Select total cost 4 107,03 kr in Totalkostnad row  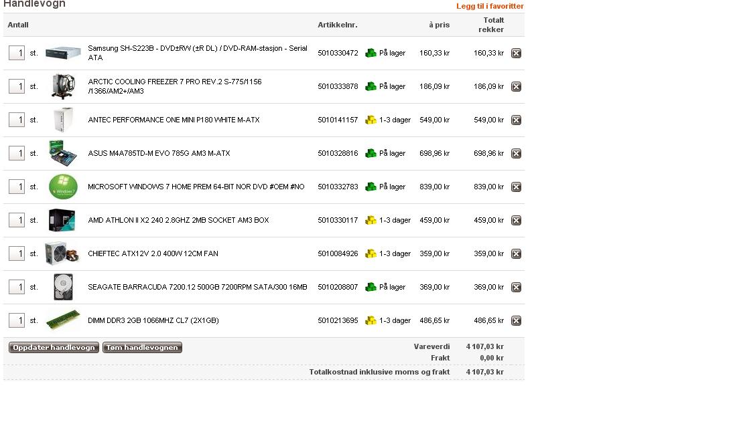[x=485, y=372]
